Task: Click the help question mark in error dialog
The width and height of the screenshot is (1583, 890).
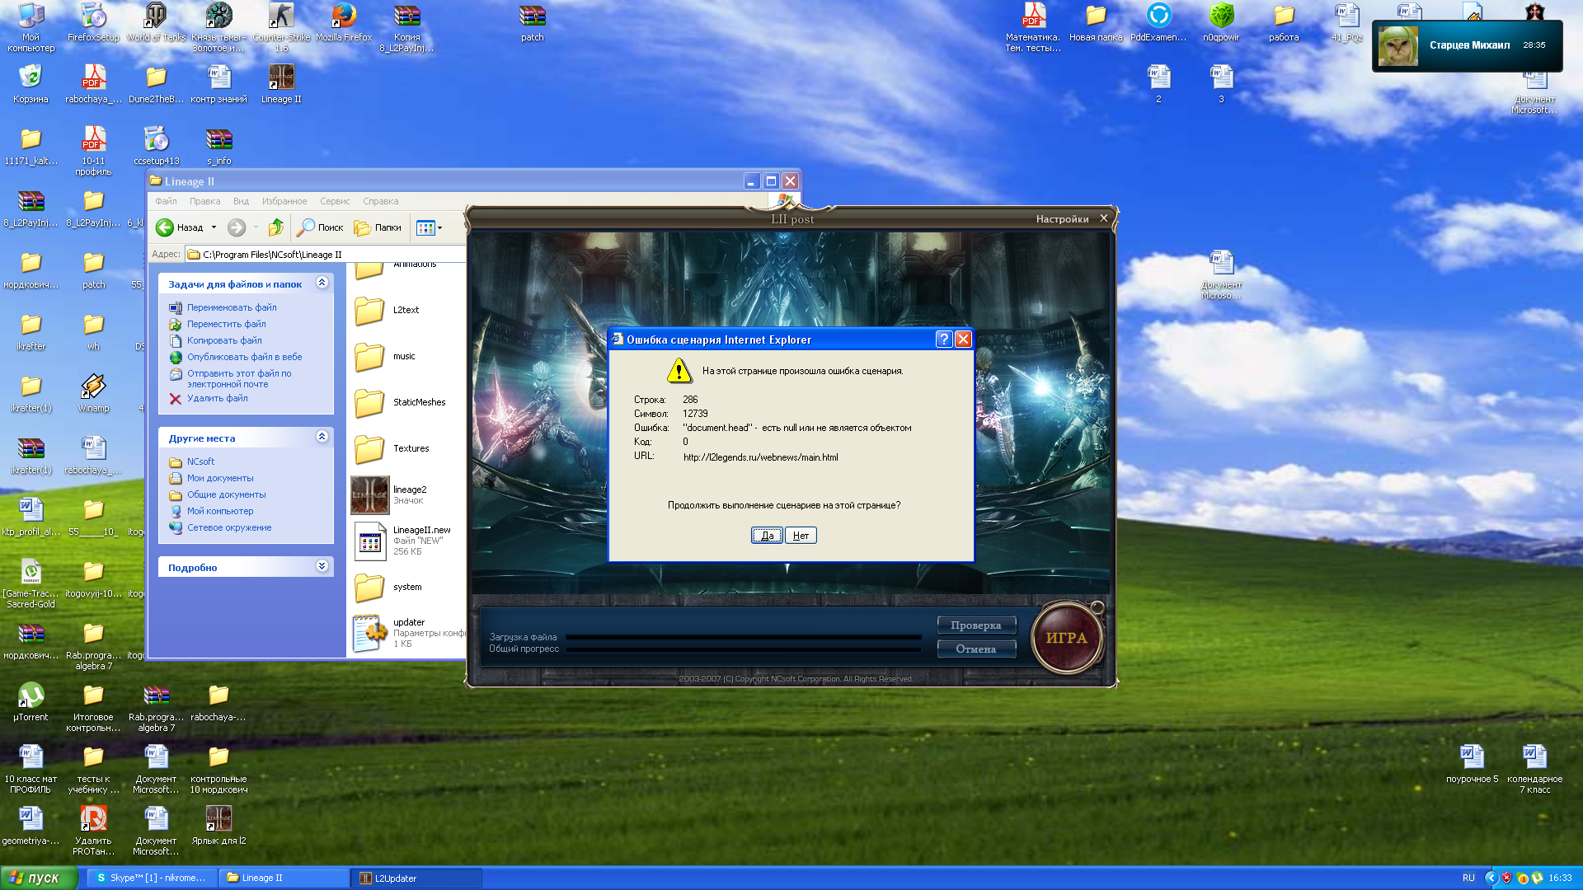Action: point(944,340)
